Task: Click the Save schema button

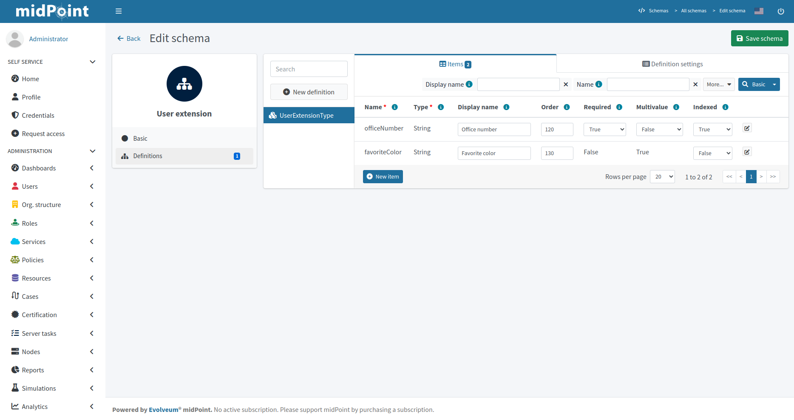Action: pos(759,38)
